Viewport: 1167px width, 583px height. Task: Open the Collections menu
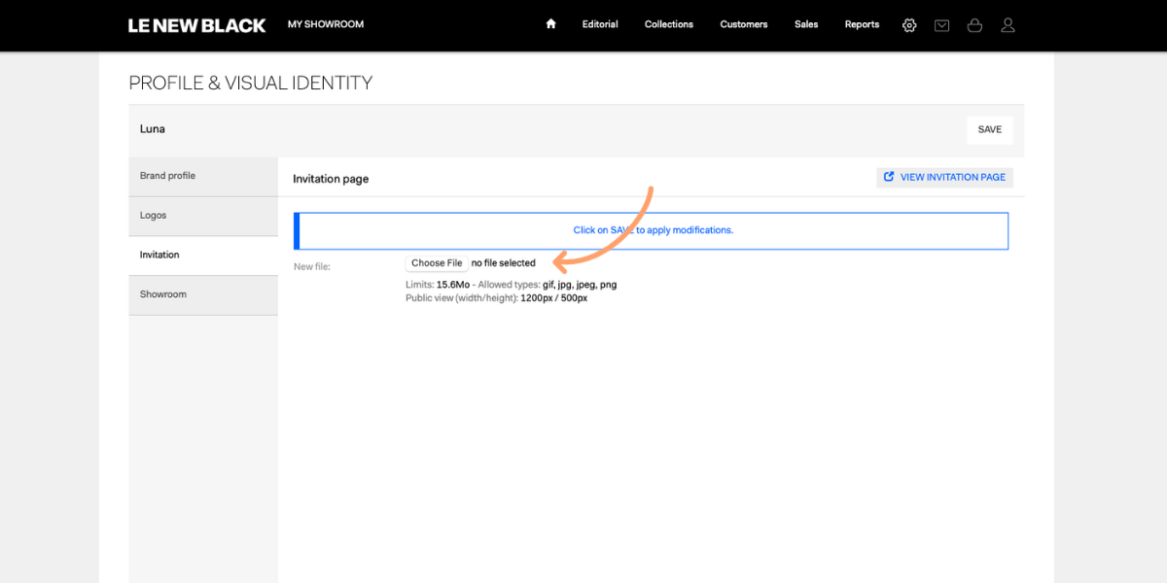click(669, 24)
